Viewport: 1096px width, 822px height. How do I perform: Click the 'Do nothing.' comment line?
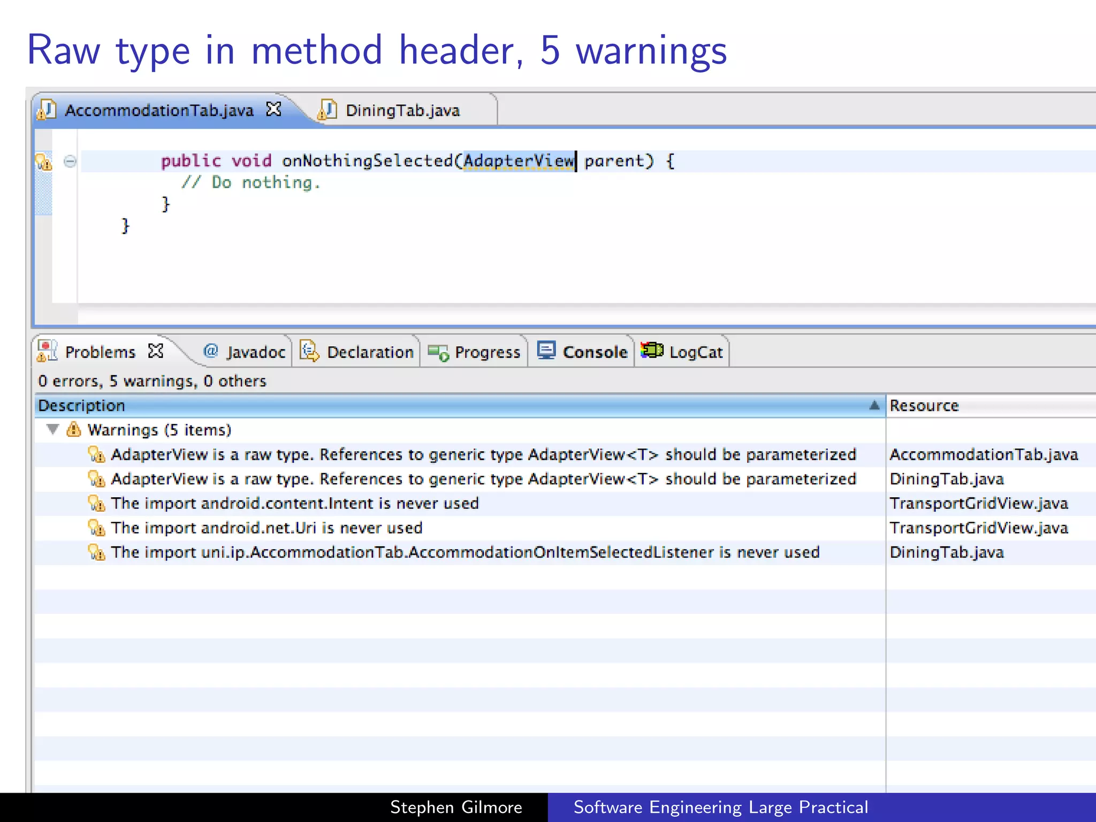[251, 182]
